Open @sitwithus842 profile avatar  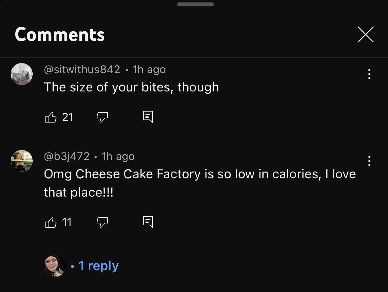(x=22, y=74)
